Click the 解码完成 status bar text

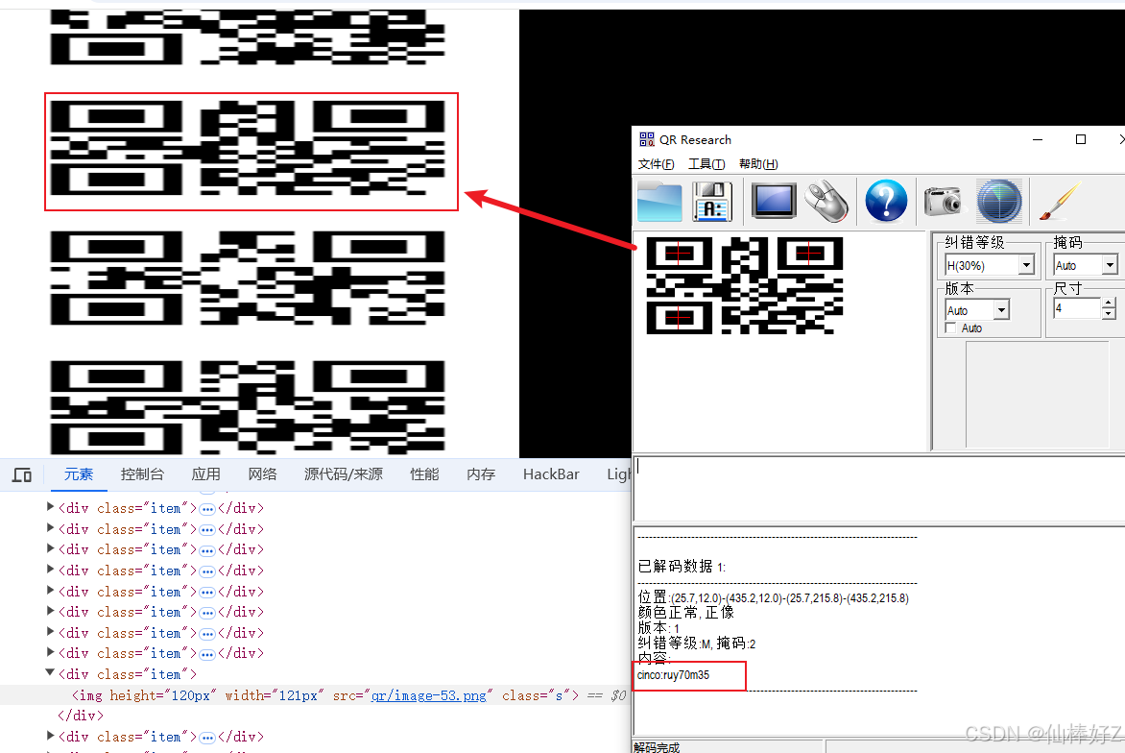(x=657, y=747)
